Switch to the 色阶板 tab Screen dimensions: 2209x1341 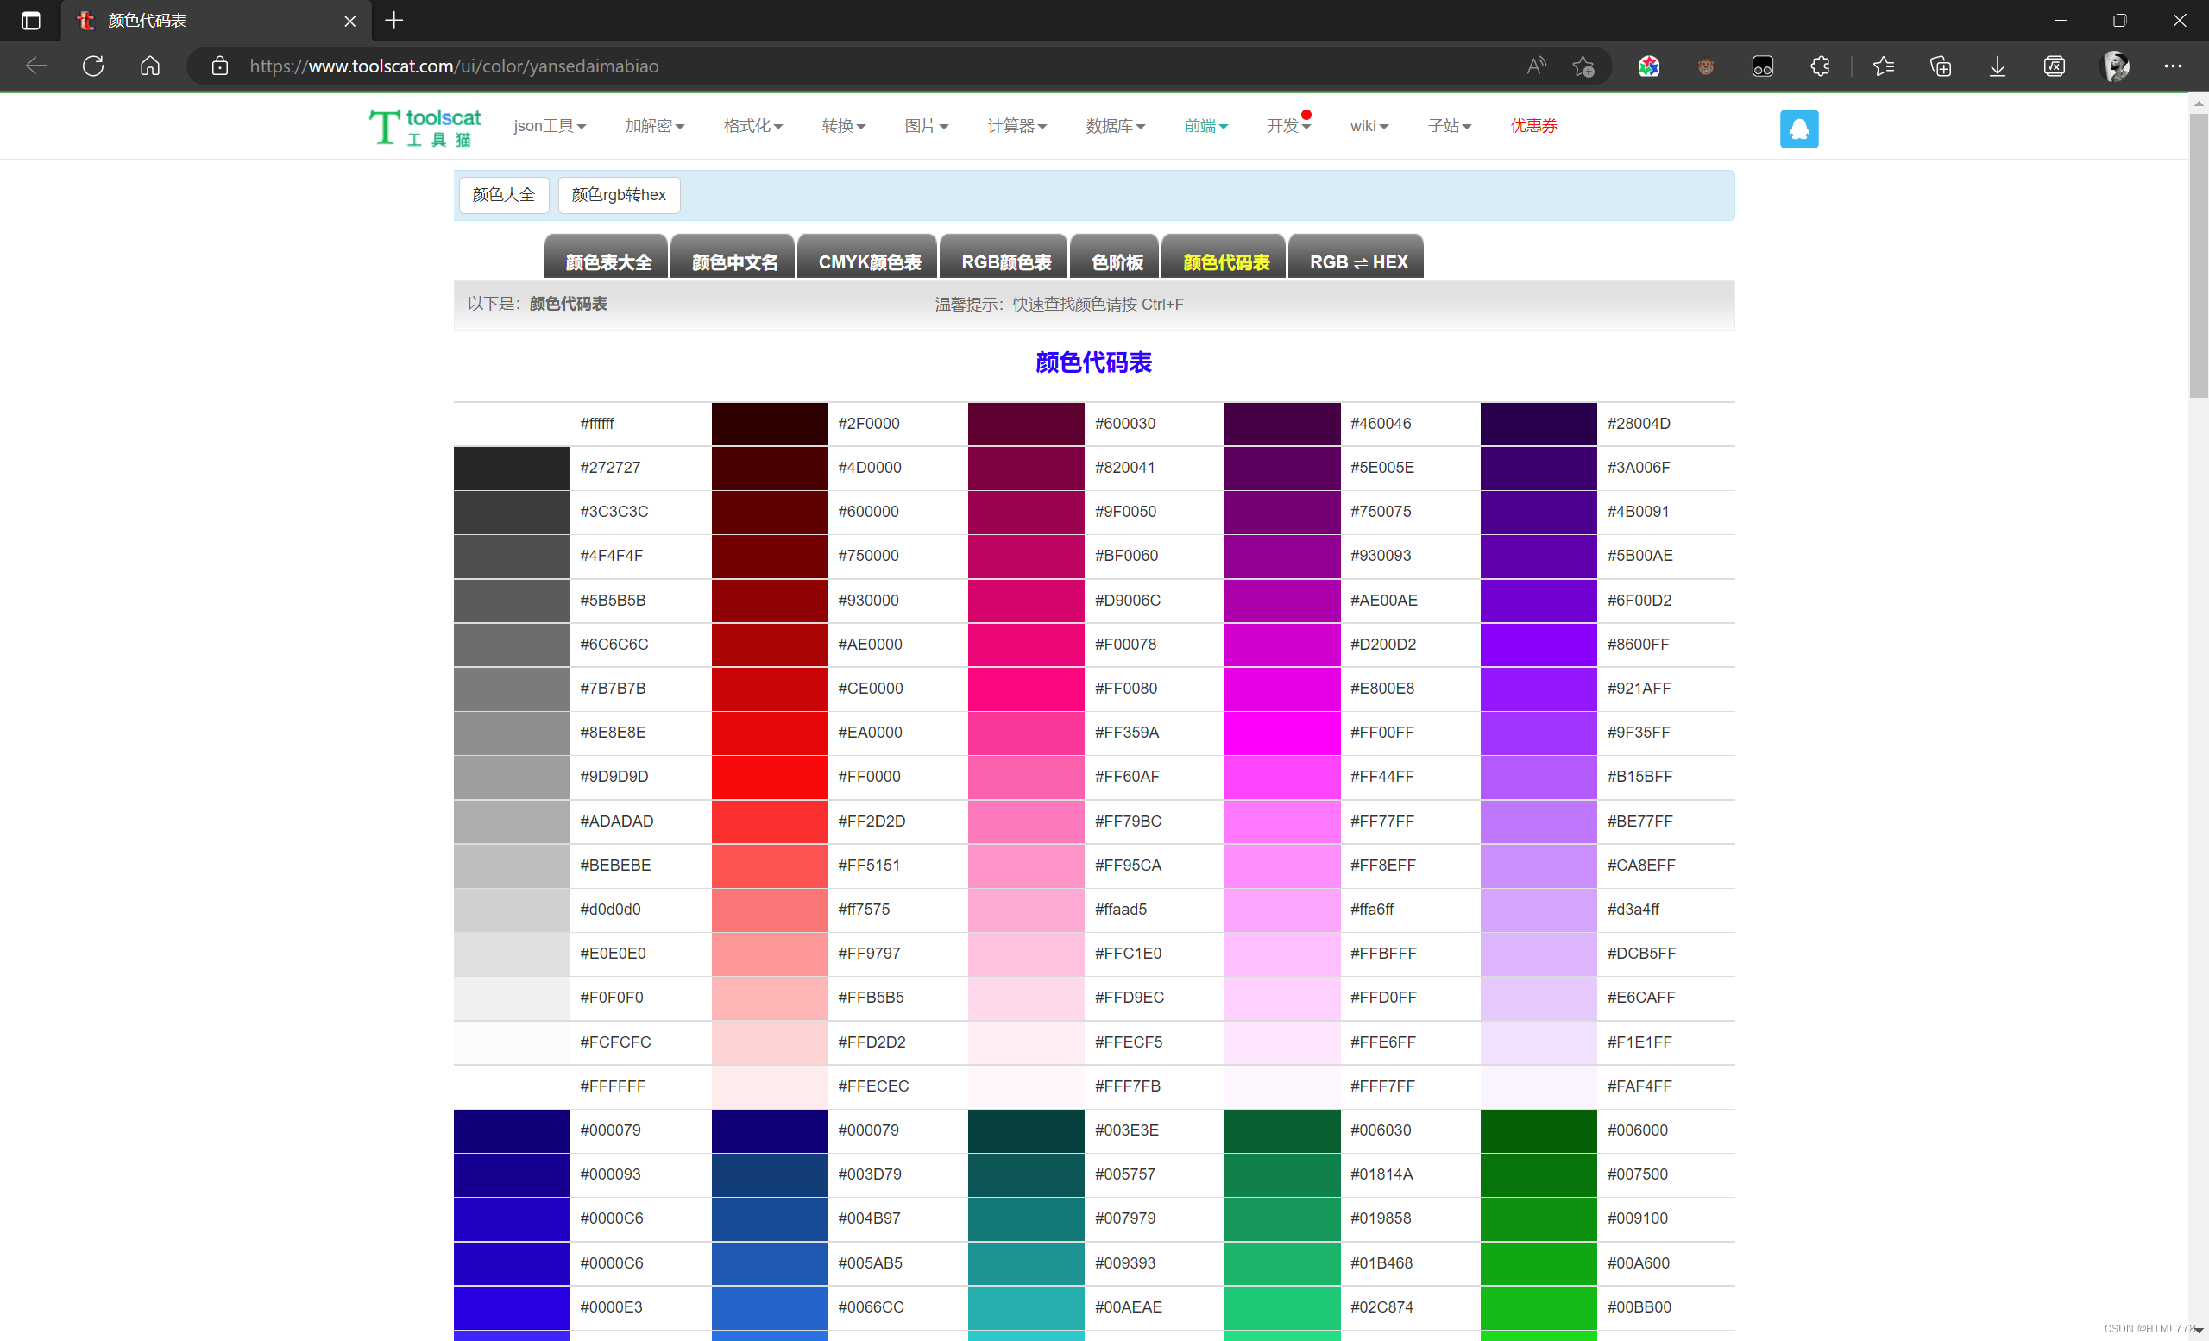click(1115, 257)
